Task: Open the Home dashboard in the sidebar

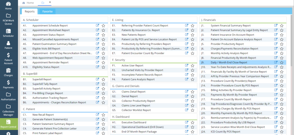Action: 8,6
